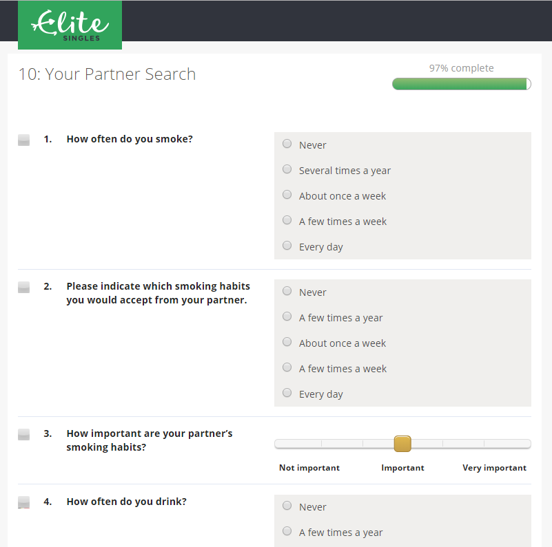The image size is (552, 547).
Task: Click status icon beside question 3
Action: [x=23, y=434]
